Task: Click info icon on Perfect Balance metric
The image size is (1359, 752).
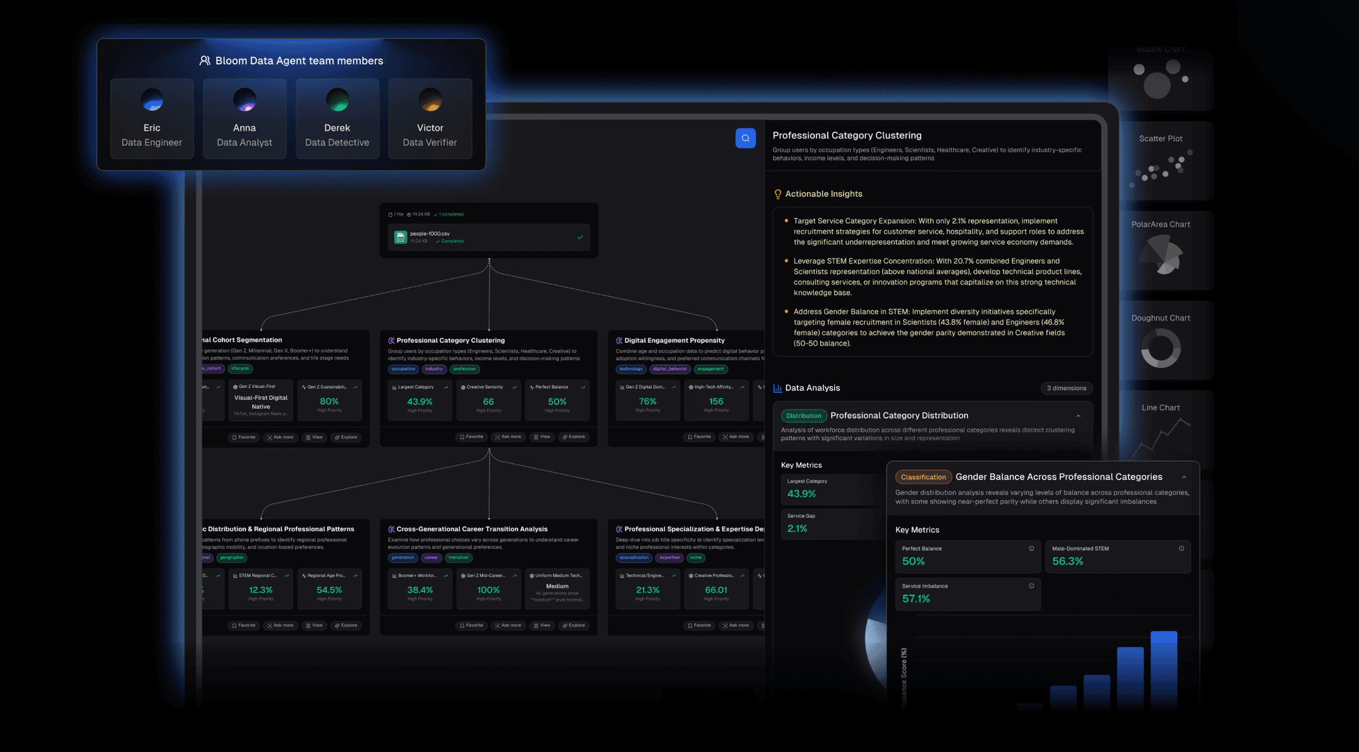Action: tap(1031, 548)
